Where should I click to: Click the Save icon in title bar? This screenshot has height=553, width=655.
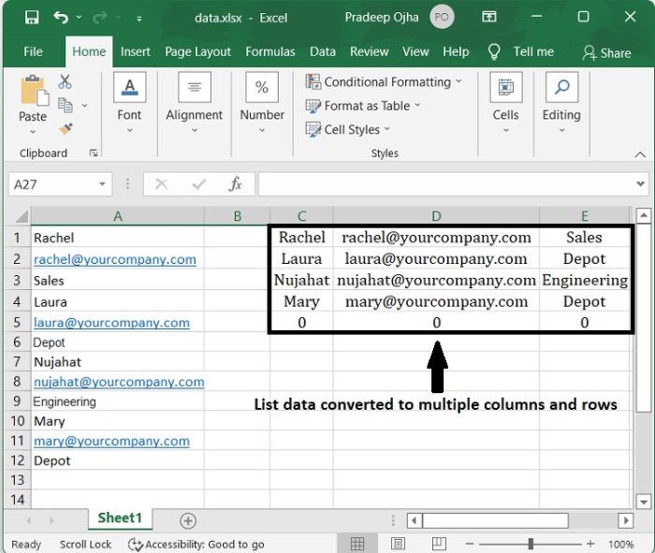coord(31,17)
